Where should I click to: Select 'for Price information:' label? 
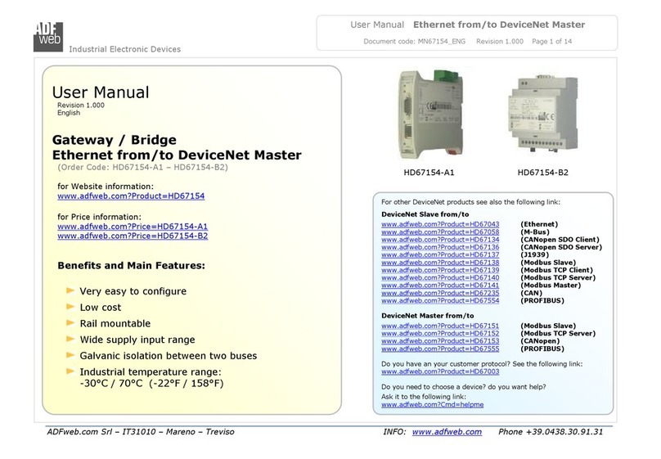pos(100,217)
